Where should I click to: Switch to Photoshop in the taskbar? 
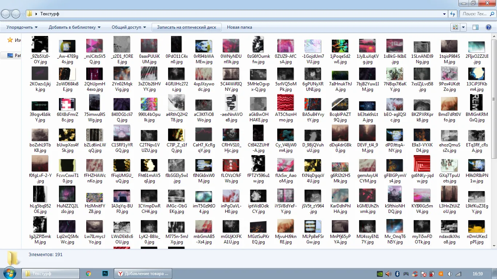click(x=105, y=274)
